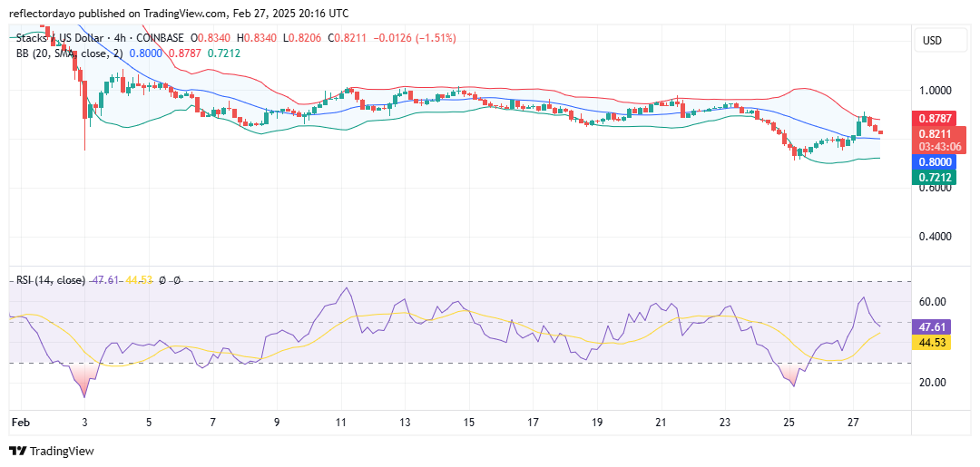Click the Feb date axis label
This screenshot has width=980, height=467.
tap(20, 422)
